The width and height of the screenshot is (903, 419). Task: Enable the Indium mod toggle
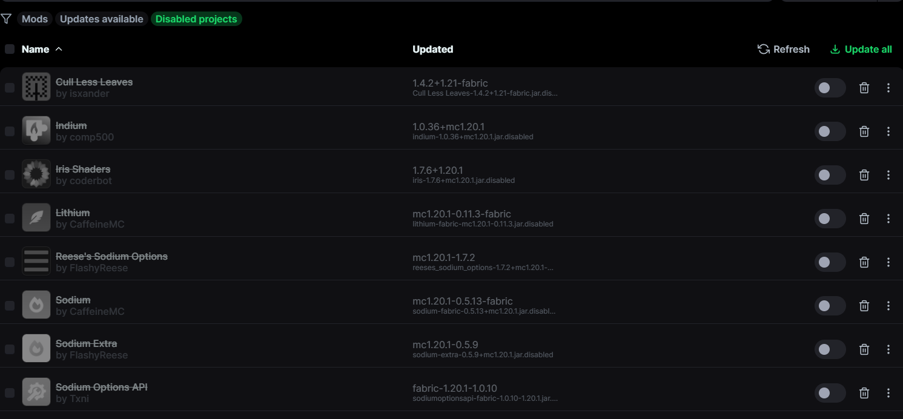[830, 131]
